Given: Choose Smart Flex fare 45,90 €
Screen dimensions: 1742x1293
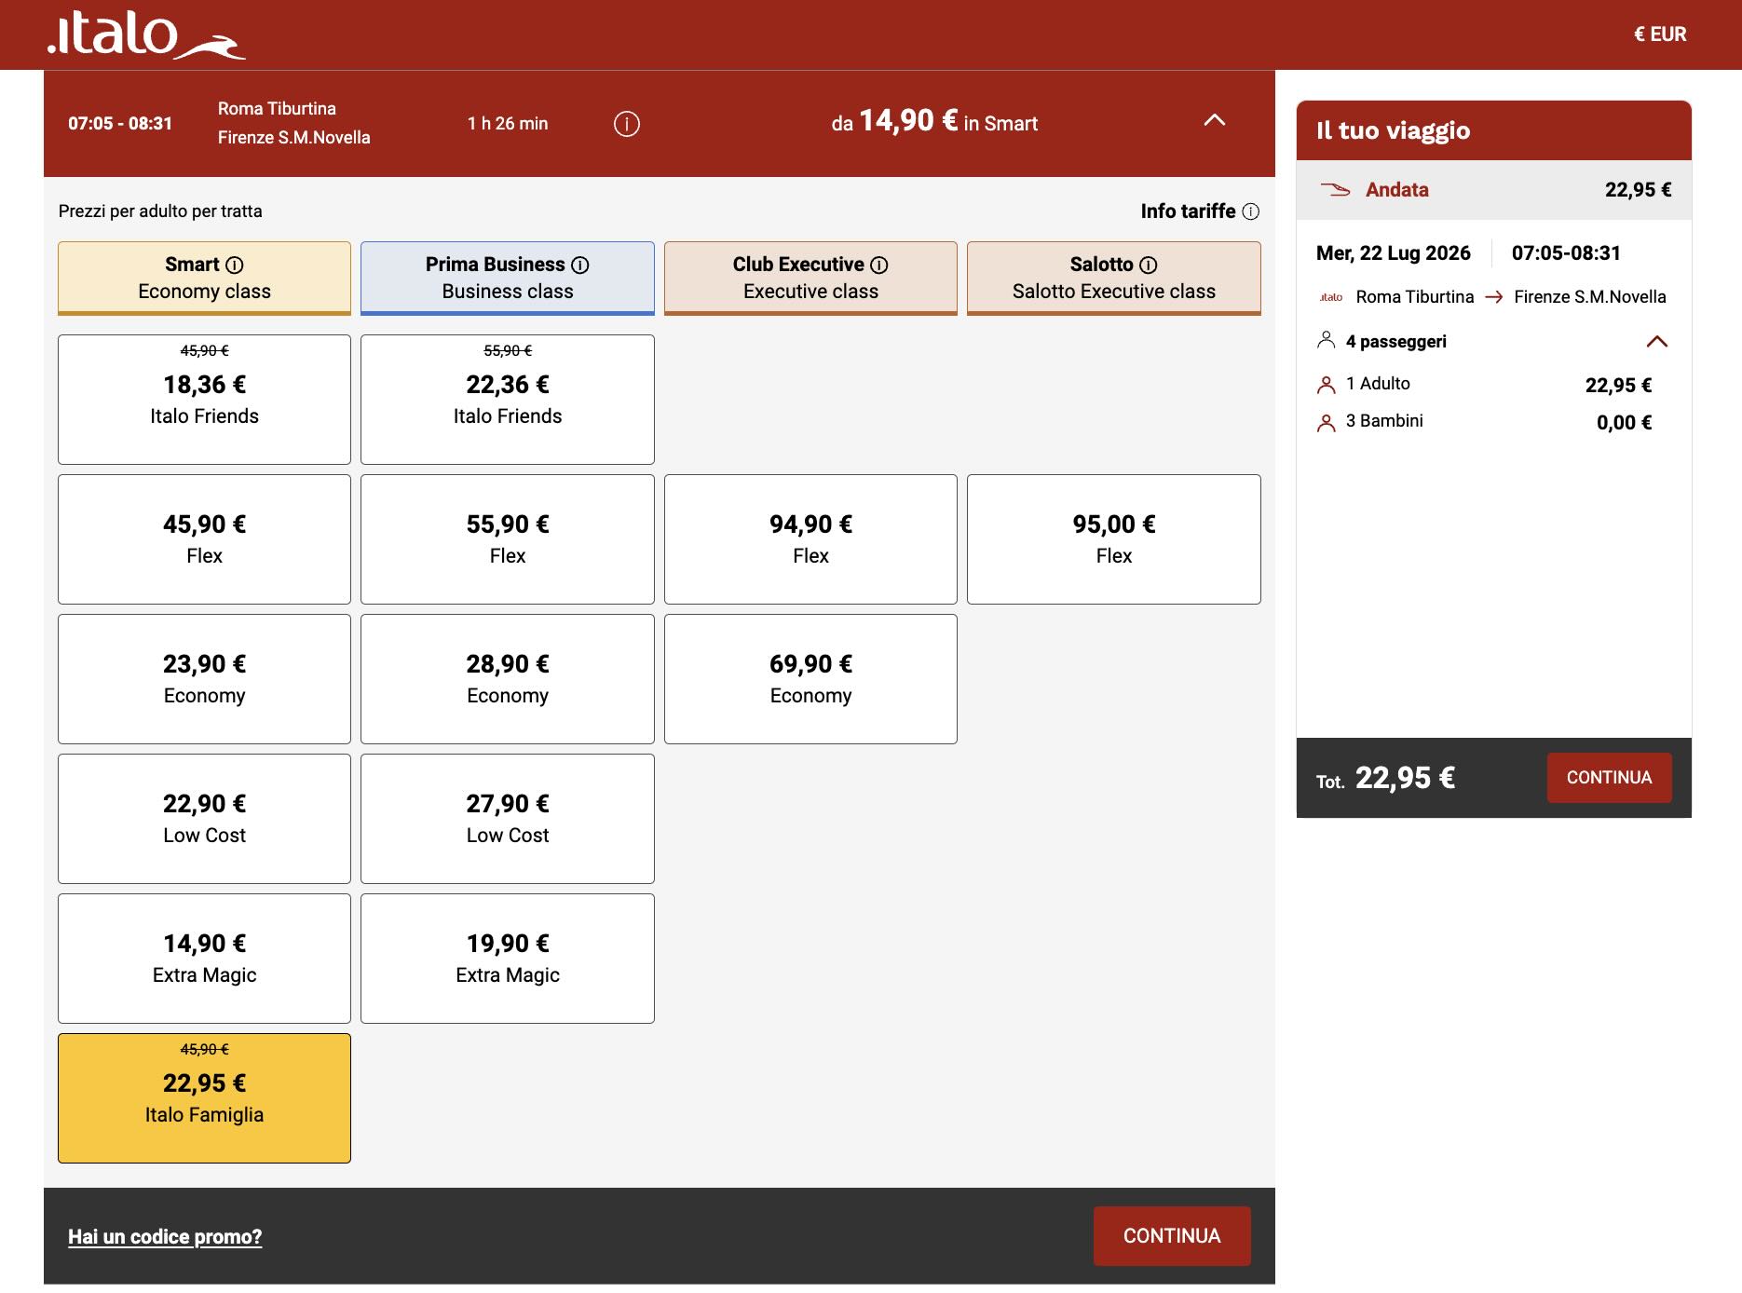Looking at the screenshot, I should [x=205, y=539].
